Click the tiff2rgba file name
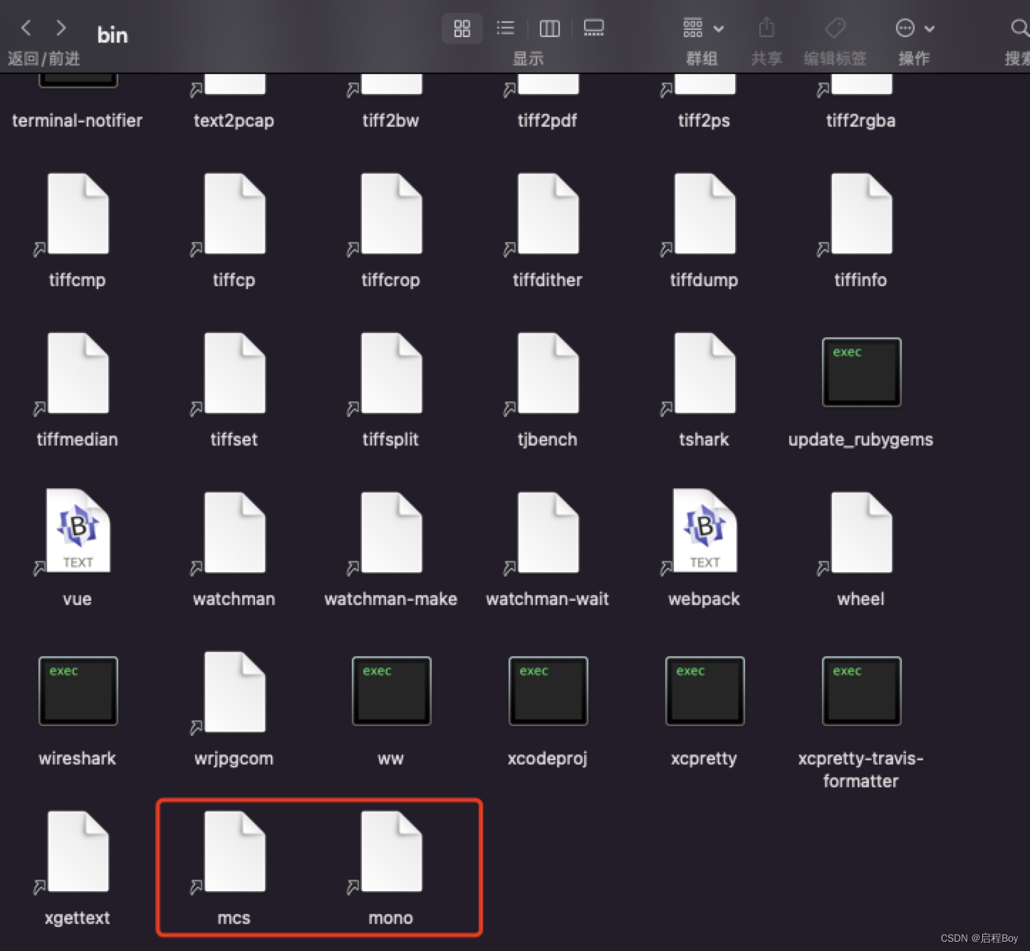This screenshot has width=1030, height=951. coord(860,121)
